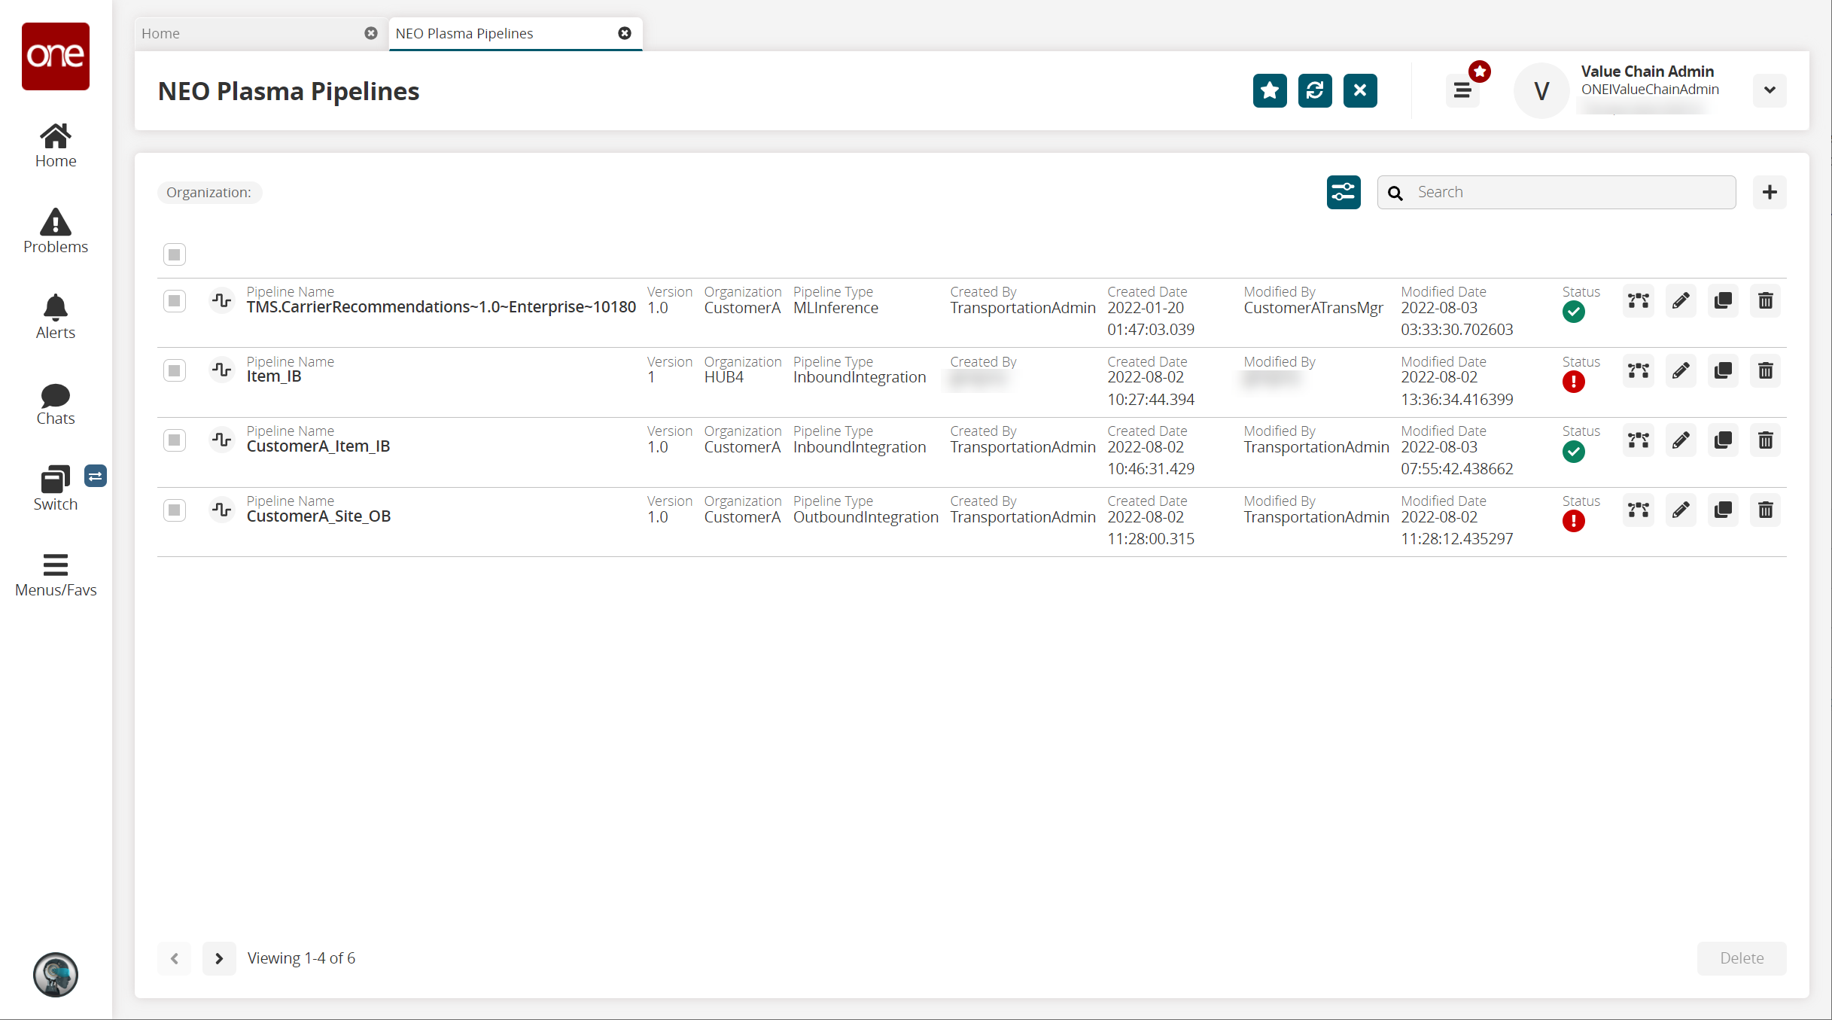
Task: Open the Problems sidebar section
Action: pos(55,231)
